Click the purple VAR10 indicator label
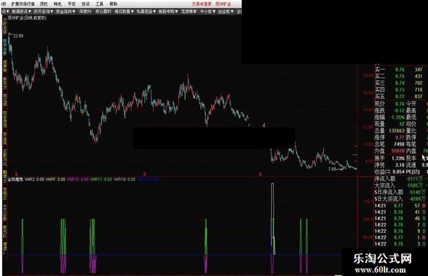Viewport: 428px width, 276px height. tap(77, 179)
